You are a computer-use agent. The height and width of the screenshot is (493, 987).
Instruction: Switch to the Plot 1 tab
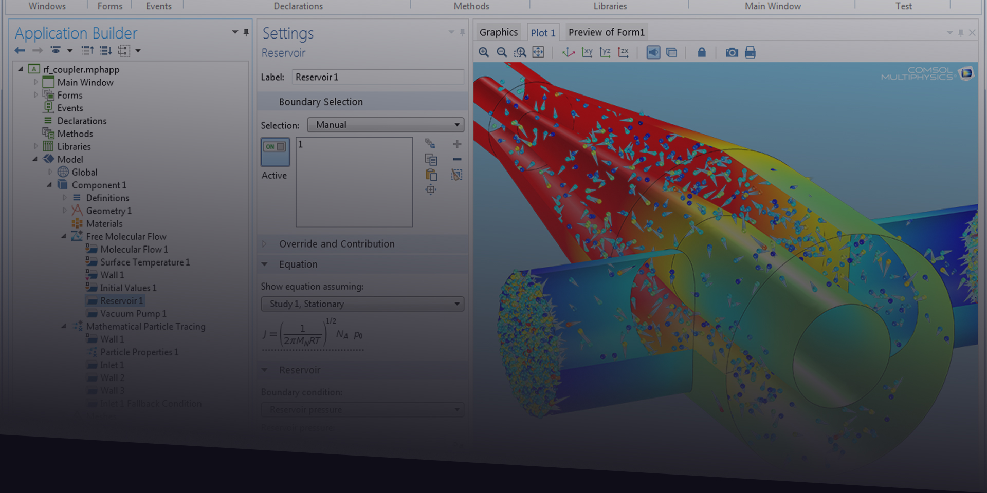click(x=543, y=32)
